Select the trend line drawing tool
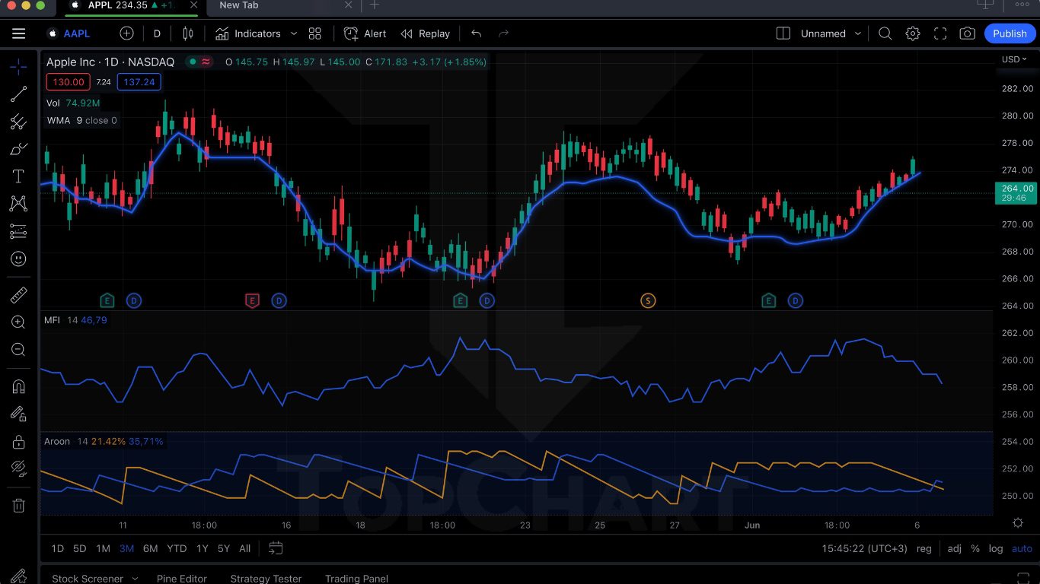This screenshot has height=584, width=1040. (x=18, y=94)
